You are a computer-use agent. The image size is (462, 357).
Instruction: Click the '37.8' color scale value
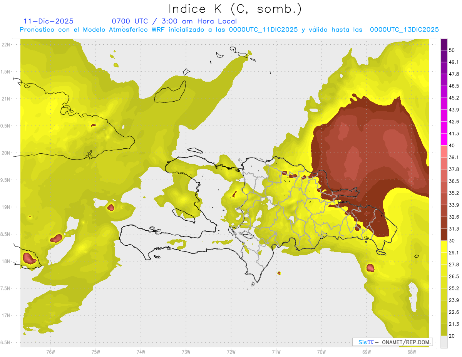point(454,169)
